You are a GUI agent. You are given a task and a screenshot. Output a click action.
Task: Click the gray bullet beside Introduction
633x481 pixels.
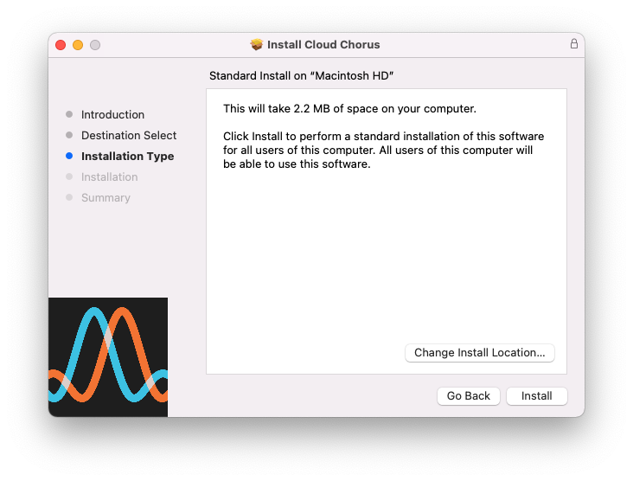69,115
